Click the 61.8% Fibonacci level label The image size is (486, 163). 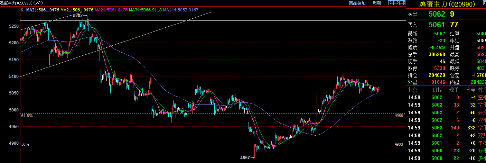[27, 116]
